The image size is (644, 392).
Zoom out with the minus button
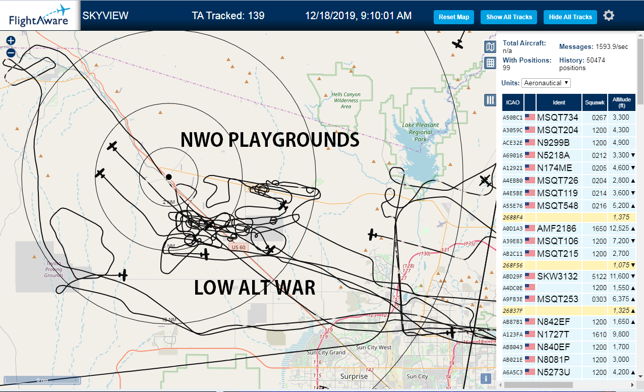tap(11, 52)
